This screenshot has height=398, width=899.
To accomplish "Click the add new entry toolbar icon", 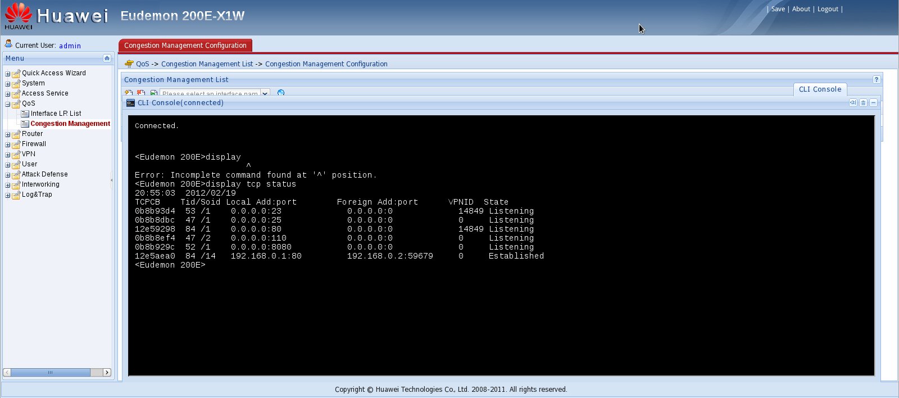I will (129, 93).
